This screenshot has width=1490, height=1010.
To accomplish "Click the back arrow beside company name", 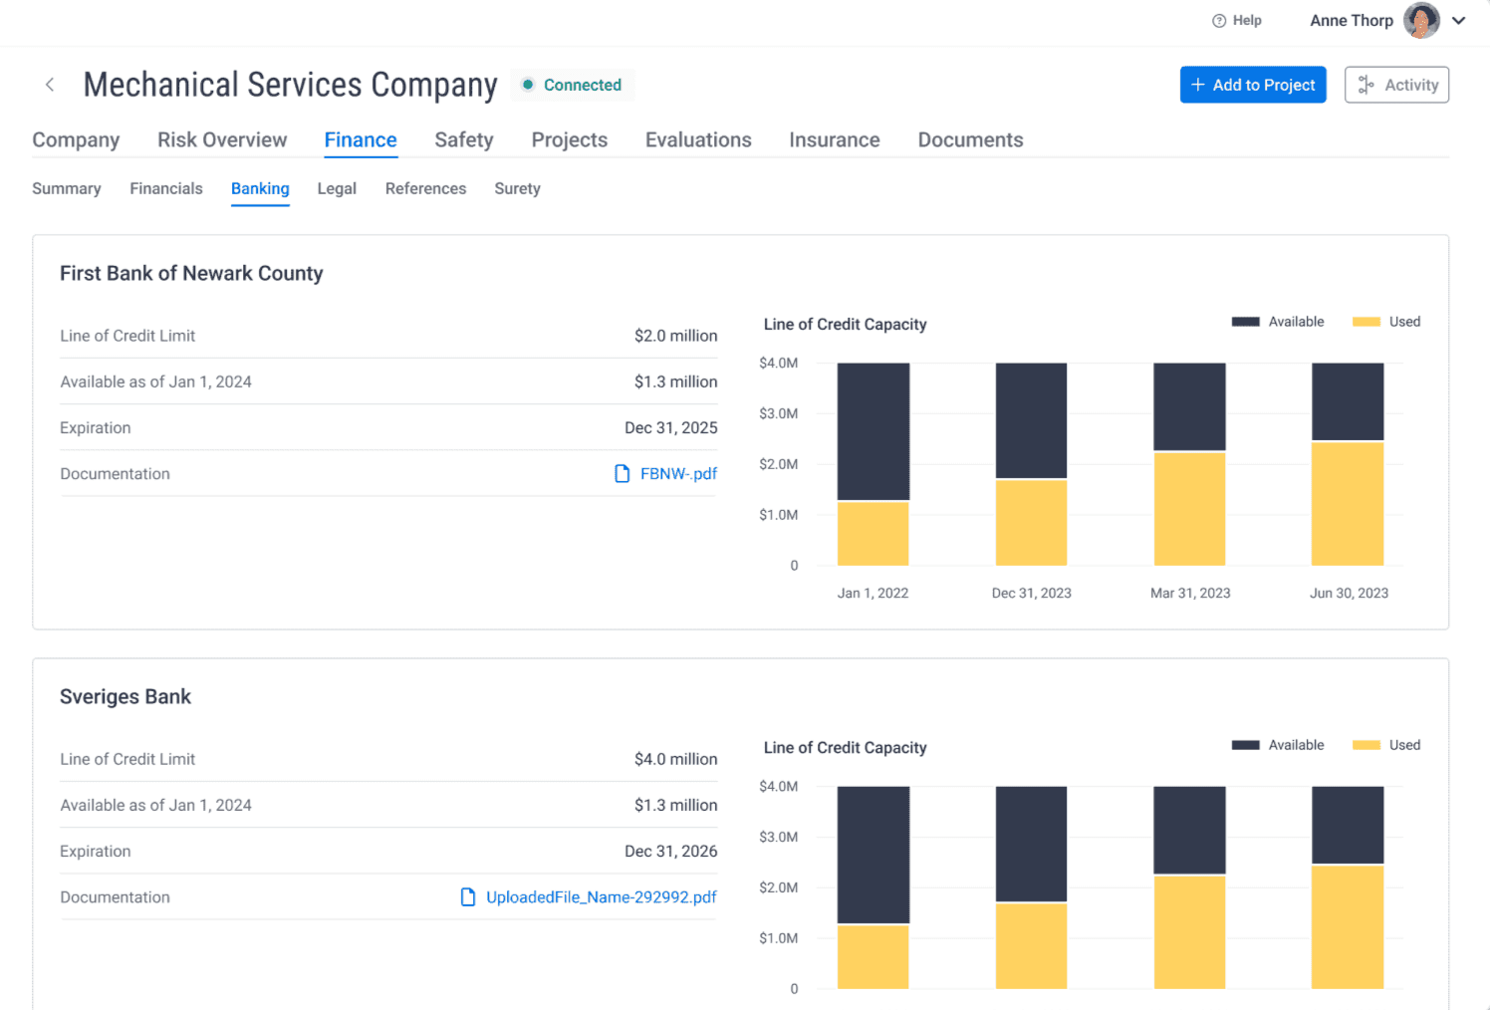I will click(50, 85).
